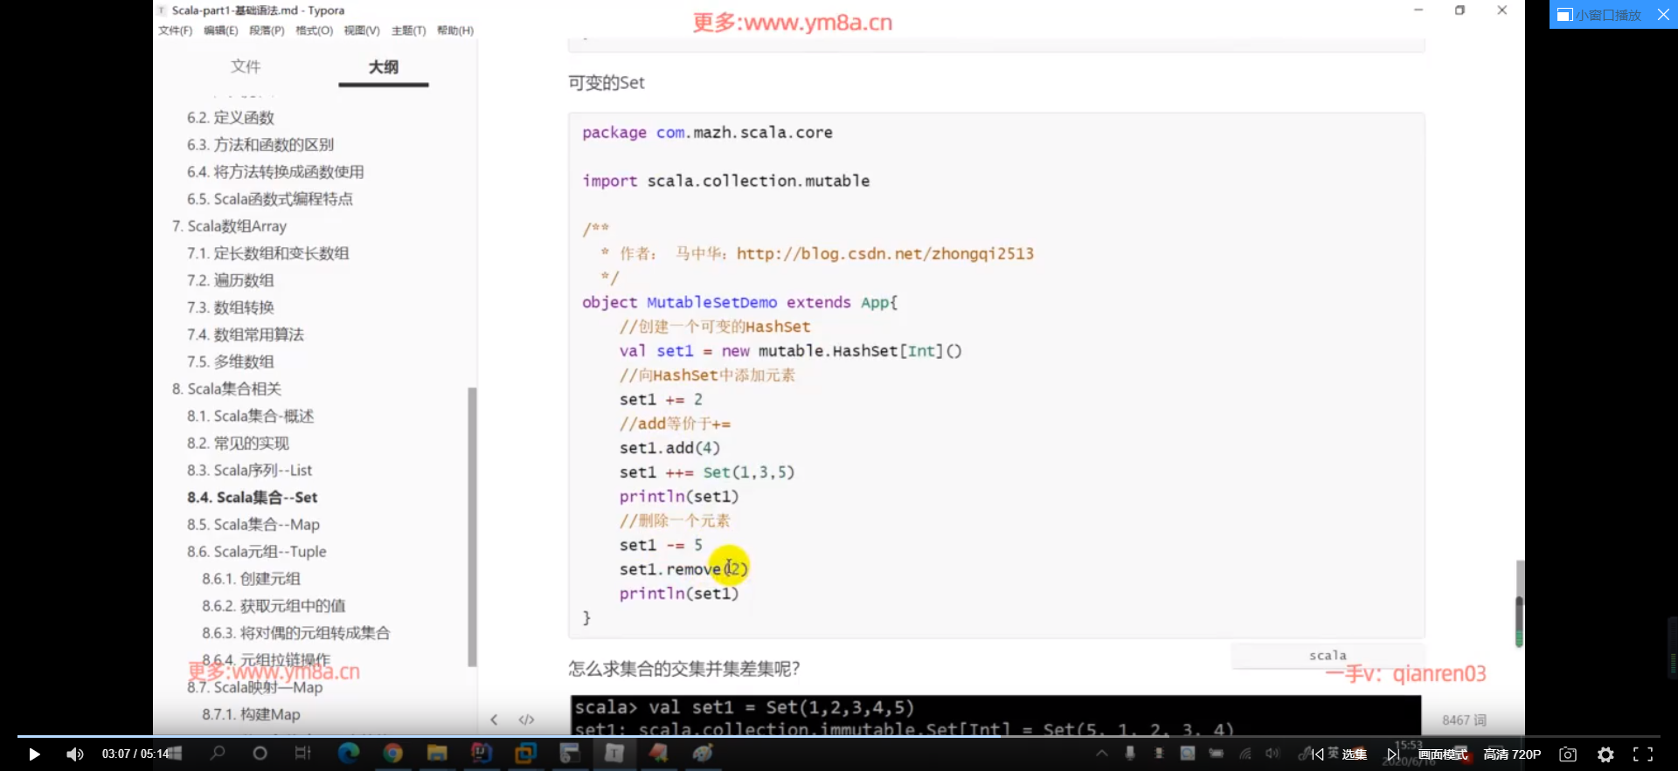Go to previous episode in player
Screen dimensions: 1678x771
[1317, 754]
